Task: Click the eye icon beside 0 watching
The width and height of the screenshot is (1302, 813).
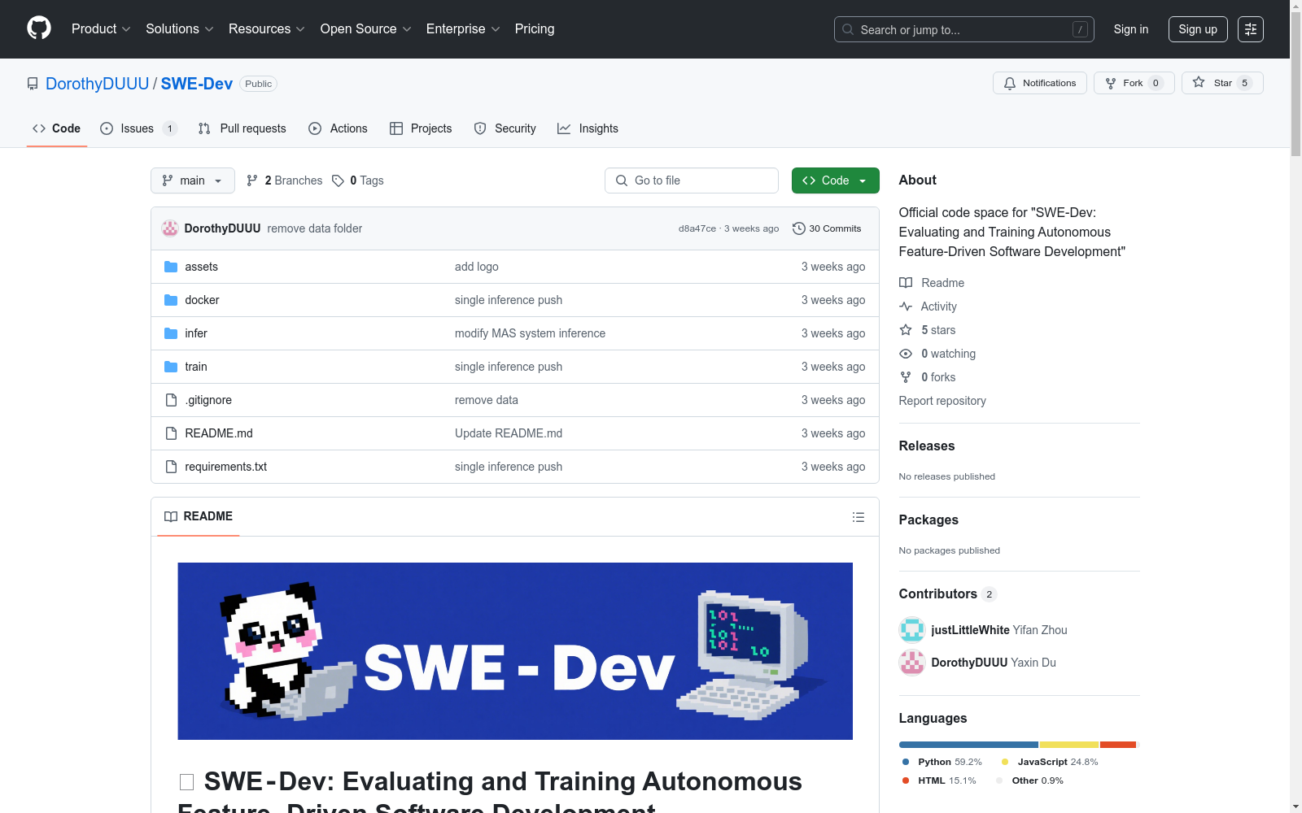Action: coord(906,354)
